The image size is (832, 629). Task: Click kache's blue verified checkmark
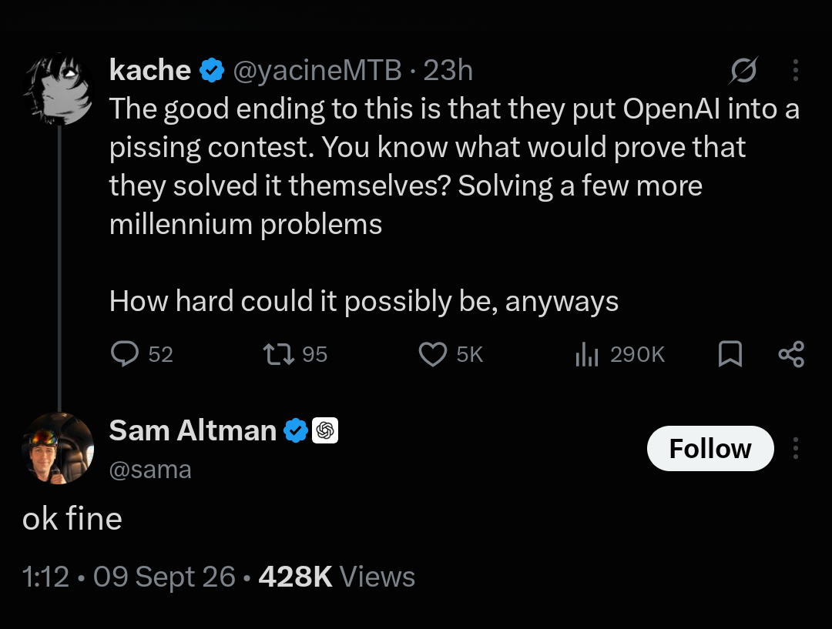coord(212,70)
